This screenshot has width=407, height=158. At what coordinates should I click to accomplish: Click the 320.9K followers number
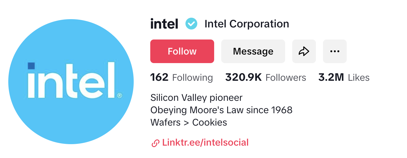coord(243,78)
